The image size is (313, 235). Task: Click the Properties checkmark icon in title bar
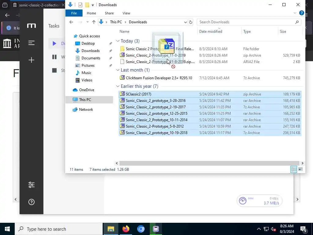80,5
